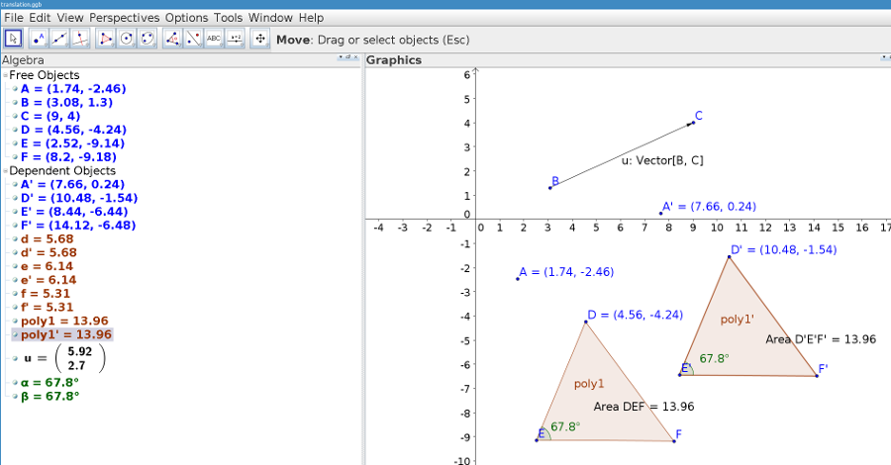
Task: Click point C in the Graphics view
Action: (692, 123)
